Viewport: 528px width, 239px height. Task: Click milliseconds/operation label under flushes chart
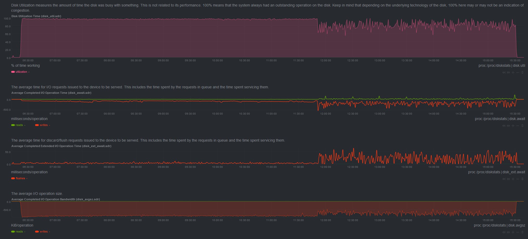(x=29, y=172)
